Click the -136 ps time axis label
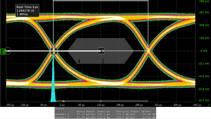 click(24, 105)
